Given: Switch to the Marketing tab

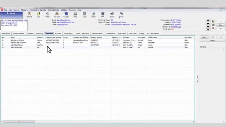Looking at the screenshot, I should [x=40, y=34].
